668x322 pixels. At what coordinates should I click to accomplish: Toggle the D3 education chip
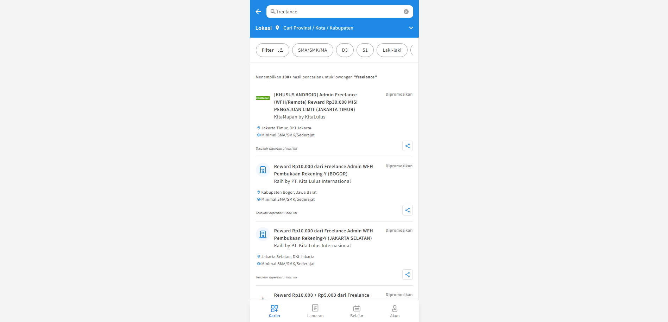pos(345,50)
